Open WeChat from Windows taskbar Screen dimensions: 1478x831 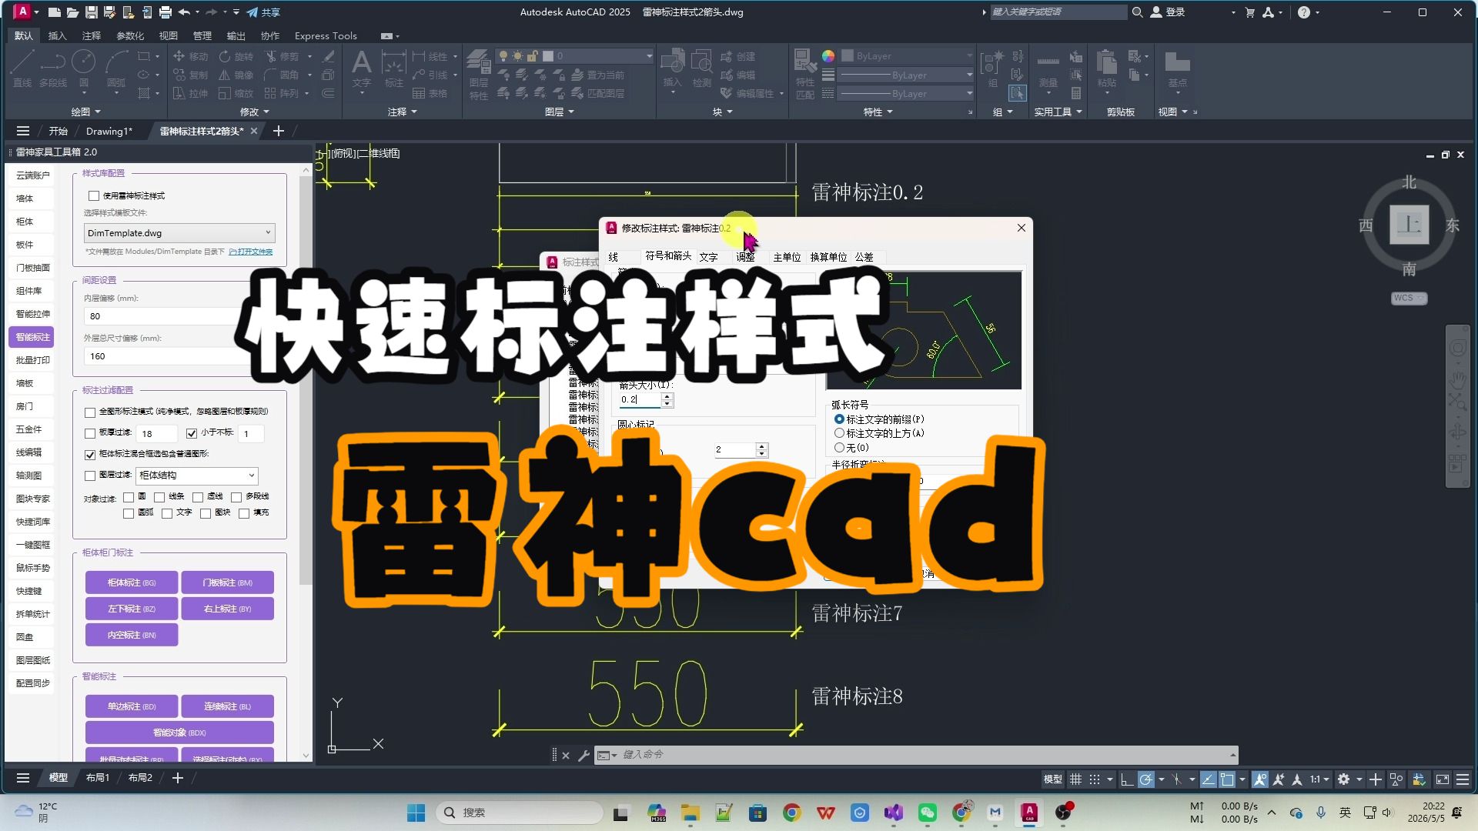(928, 813)
